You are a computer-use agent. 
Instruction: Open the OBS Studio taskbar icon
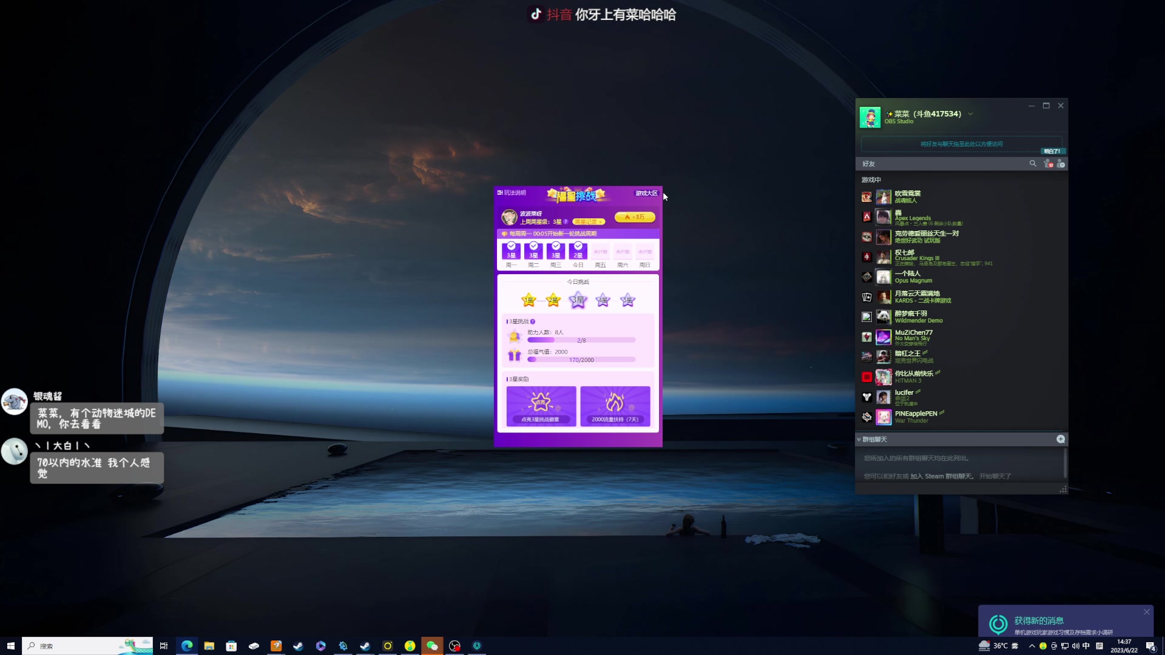pyautogui.click(x=454, y=646)
